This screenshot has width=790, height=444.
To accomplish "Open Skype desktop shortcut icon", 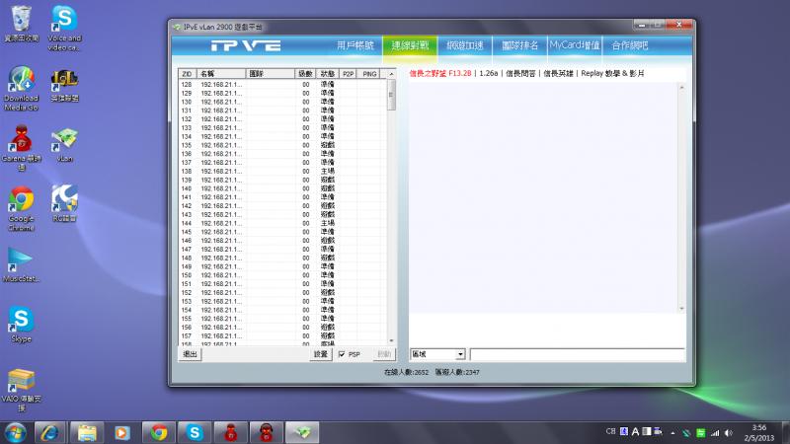I will 21,321.
